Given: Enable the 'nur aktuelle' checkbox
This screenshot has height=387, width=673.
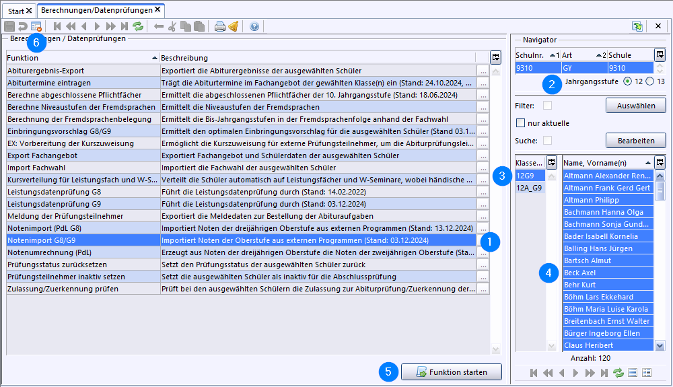Looking at the screenshot, I should tap(521, 123).
